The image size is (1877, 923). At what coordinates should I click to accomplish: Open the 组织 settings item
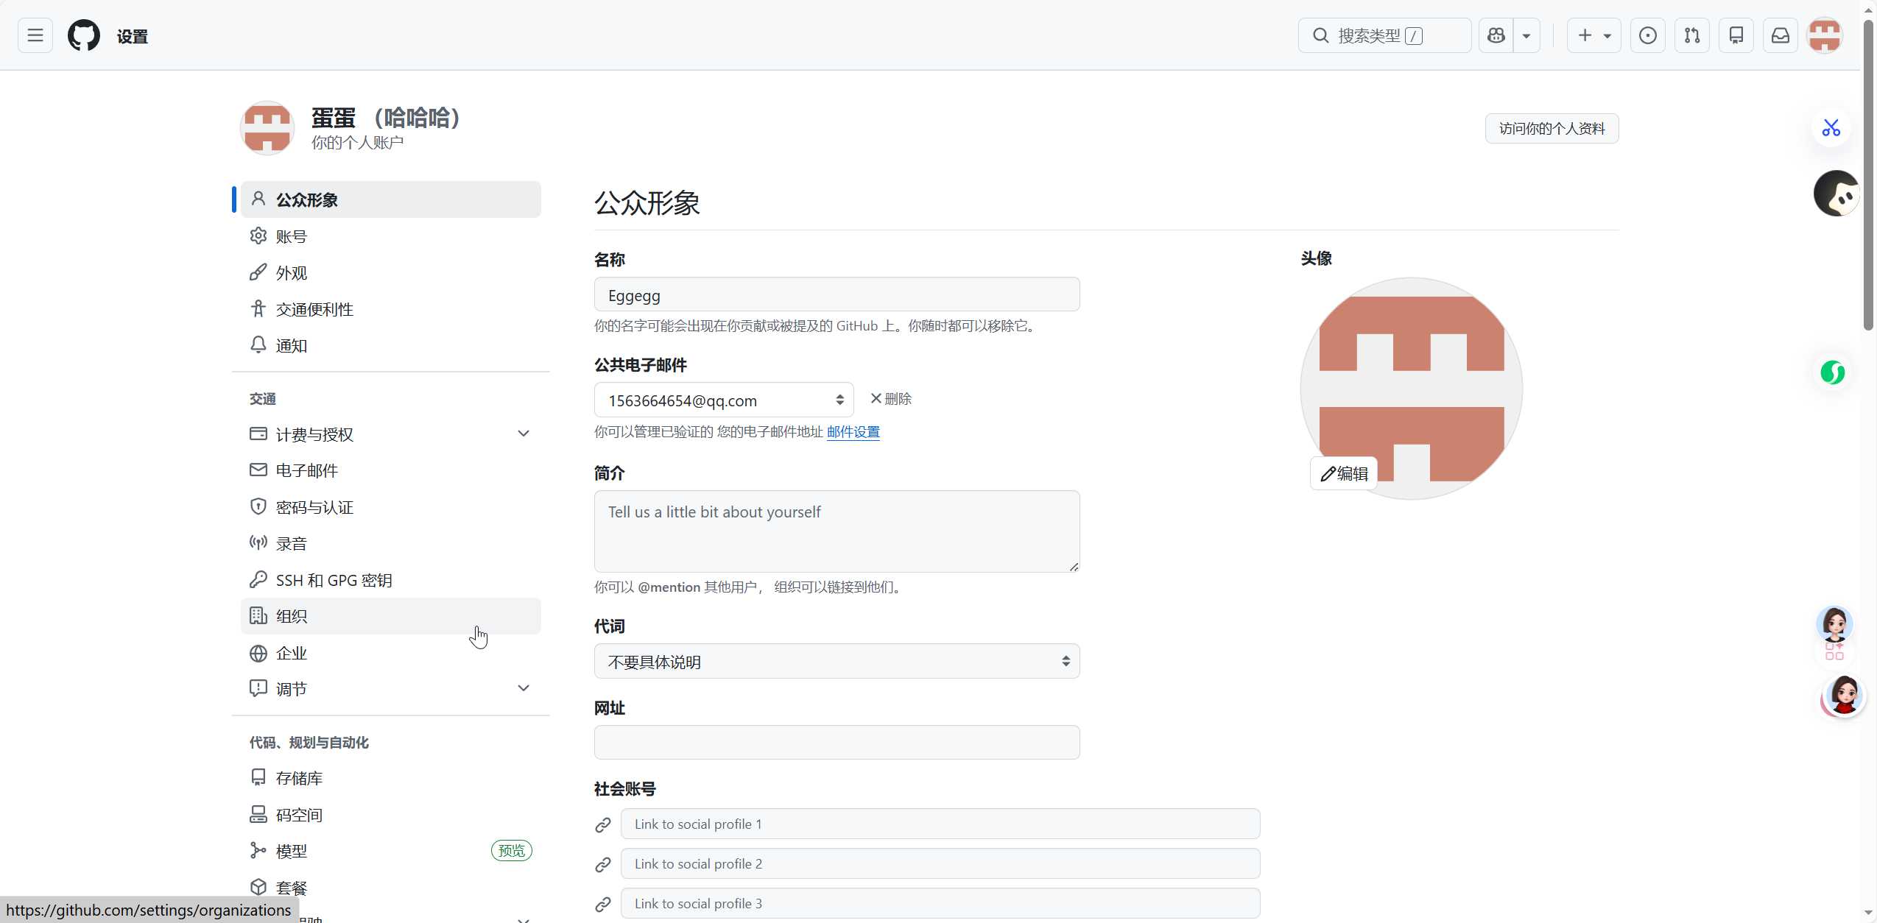coord(291,616)
